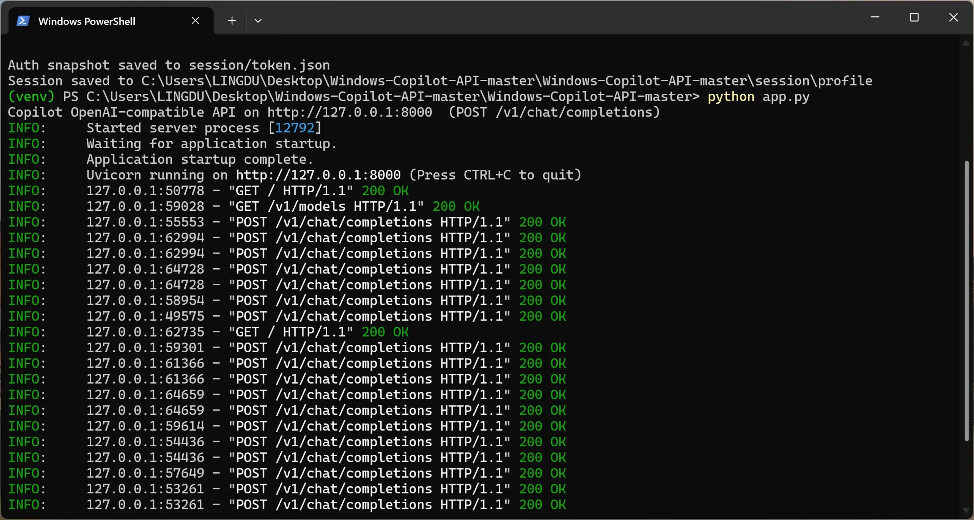Click the PowerShell icon on the tab
Viewport: 974px width, 520px height.
tap(23, 21)
